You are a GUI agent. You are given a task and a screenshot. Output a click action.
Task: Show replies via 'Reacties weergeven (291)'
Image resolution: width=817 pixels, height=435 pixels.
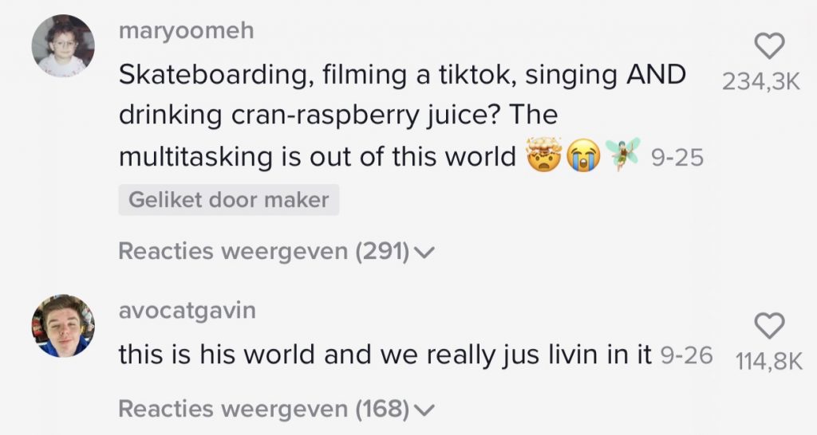coord(263,252)
